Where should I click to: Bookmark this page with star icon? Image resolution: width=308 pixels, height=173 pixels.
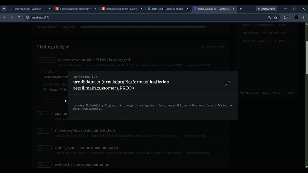pos(276,18)
